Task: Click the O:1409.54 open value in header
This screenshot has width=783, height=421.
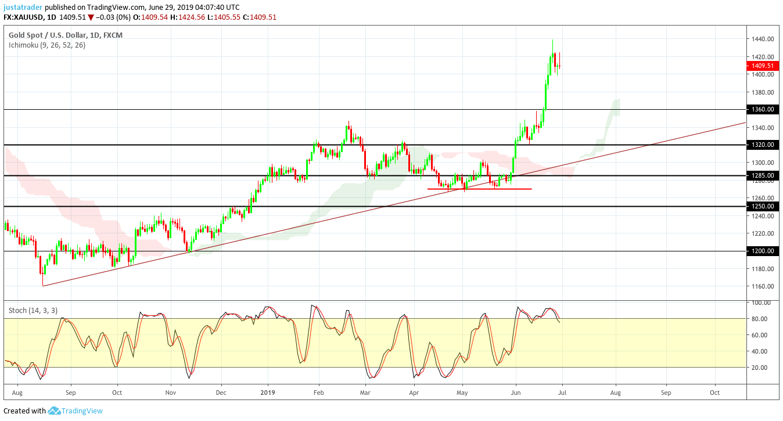Action: (150, 17)
